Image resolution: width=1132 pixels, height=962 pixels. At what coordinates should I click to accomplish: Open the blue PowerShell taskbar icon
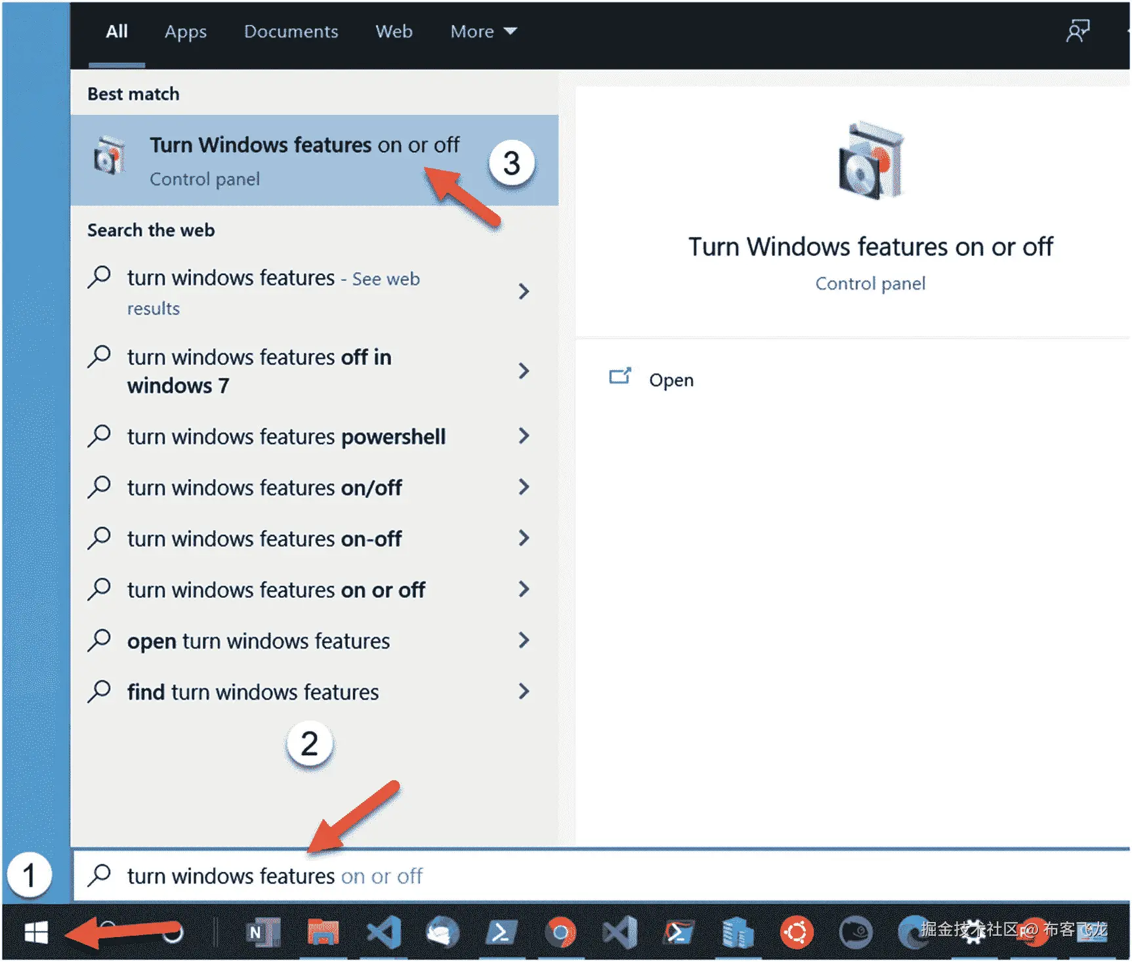click(x=501, y=932)
